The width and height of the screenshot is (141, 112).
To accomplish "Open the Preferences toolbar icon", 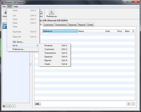I will tap(52, 13).
